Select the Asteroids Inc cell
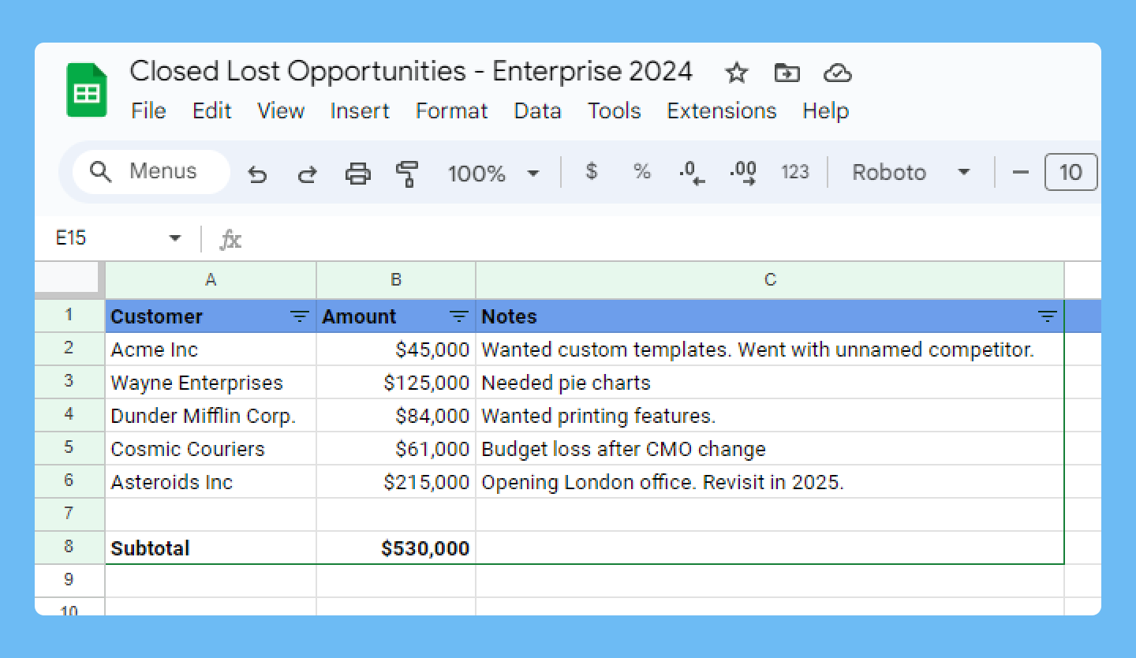Viewport: 1136px width, 658px height. 211,482
